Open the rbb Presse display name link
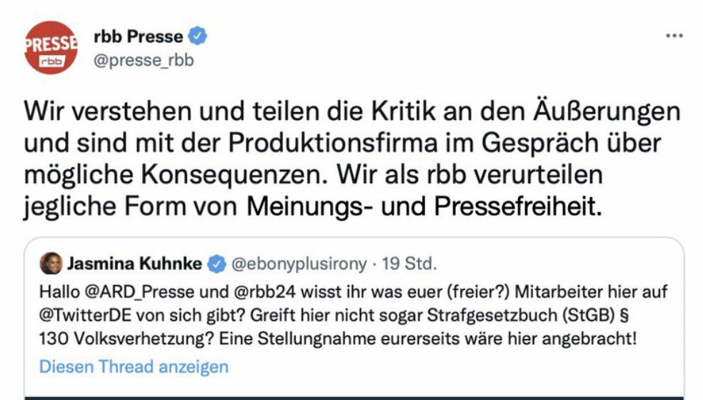The width and height of the screenshot is (703, 400). tap(139, 36)
